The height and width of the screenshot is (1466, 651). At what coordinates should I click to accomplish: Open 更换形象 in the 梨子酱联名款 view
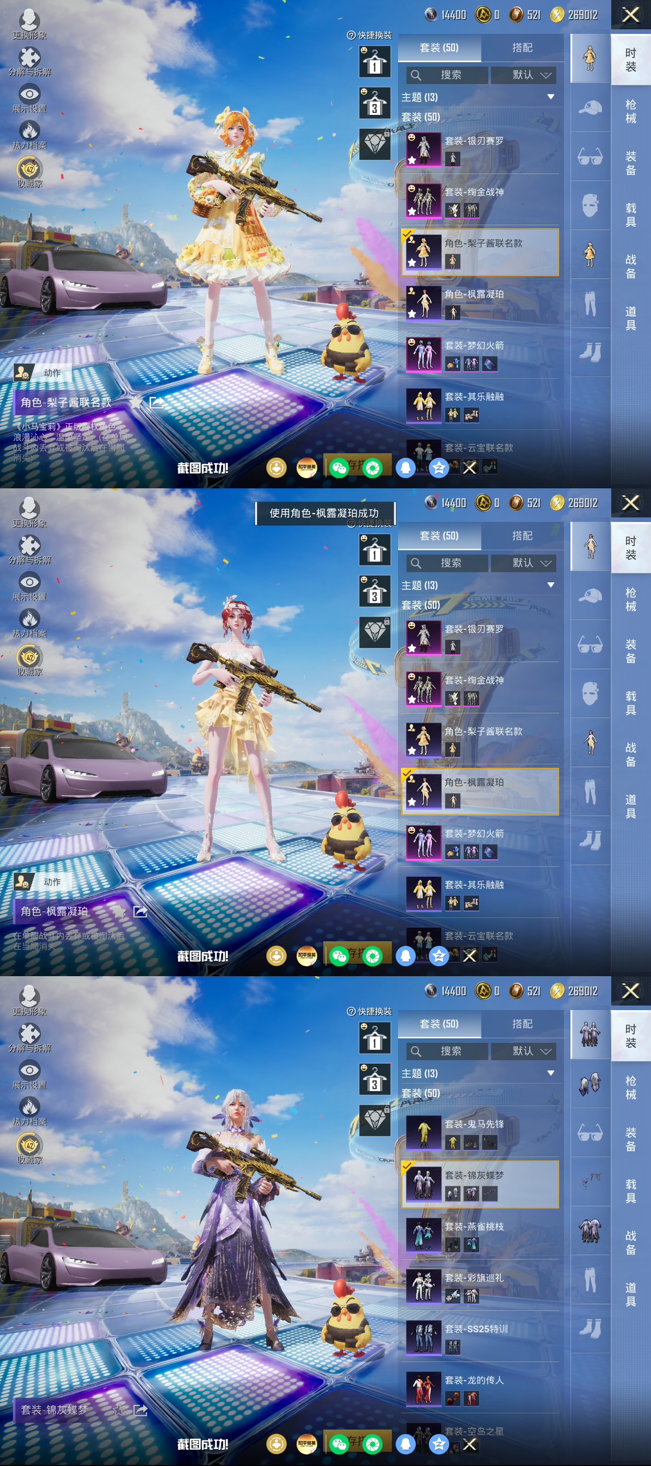point(29,24)
